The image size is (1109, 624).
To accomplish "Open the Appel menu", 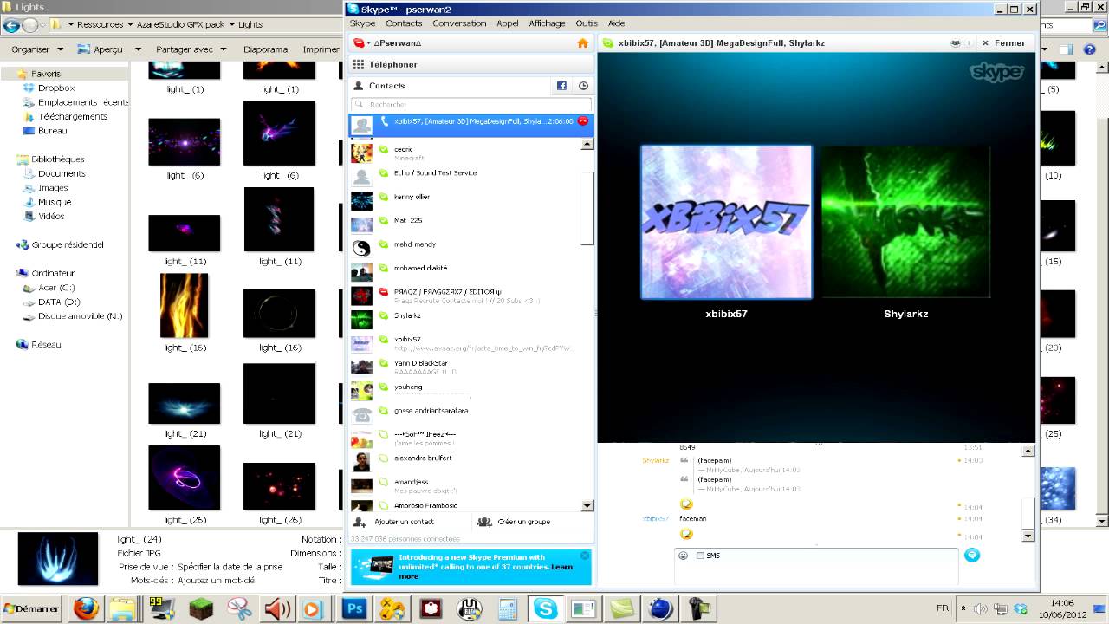I will coord(508,23).
